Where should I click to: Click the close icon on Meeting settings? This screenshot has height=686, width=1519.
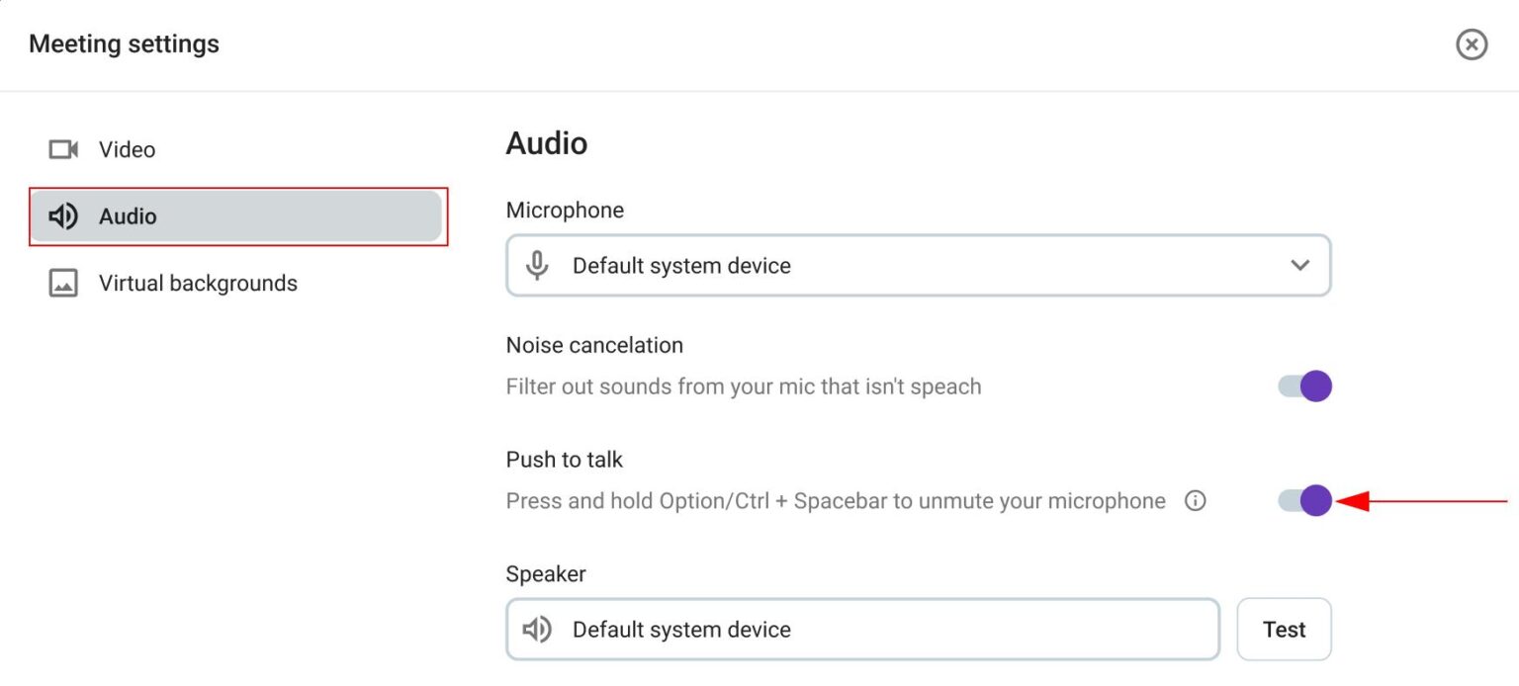tap(1472, 44)
